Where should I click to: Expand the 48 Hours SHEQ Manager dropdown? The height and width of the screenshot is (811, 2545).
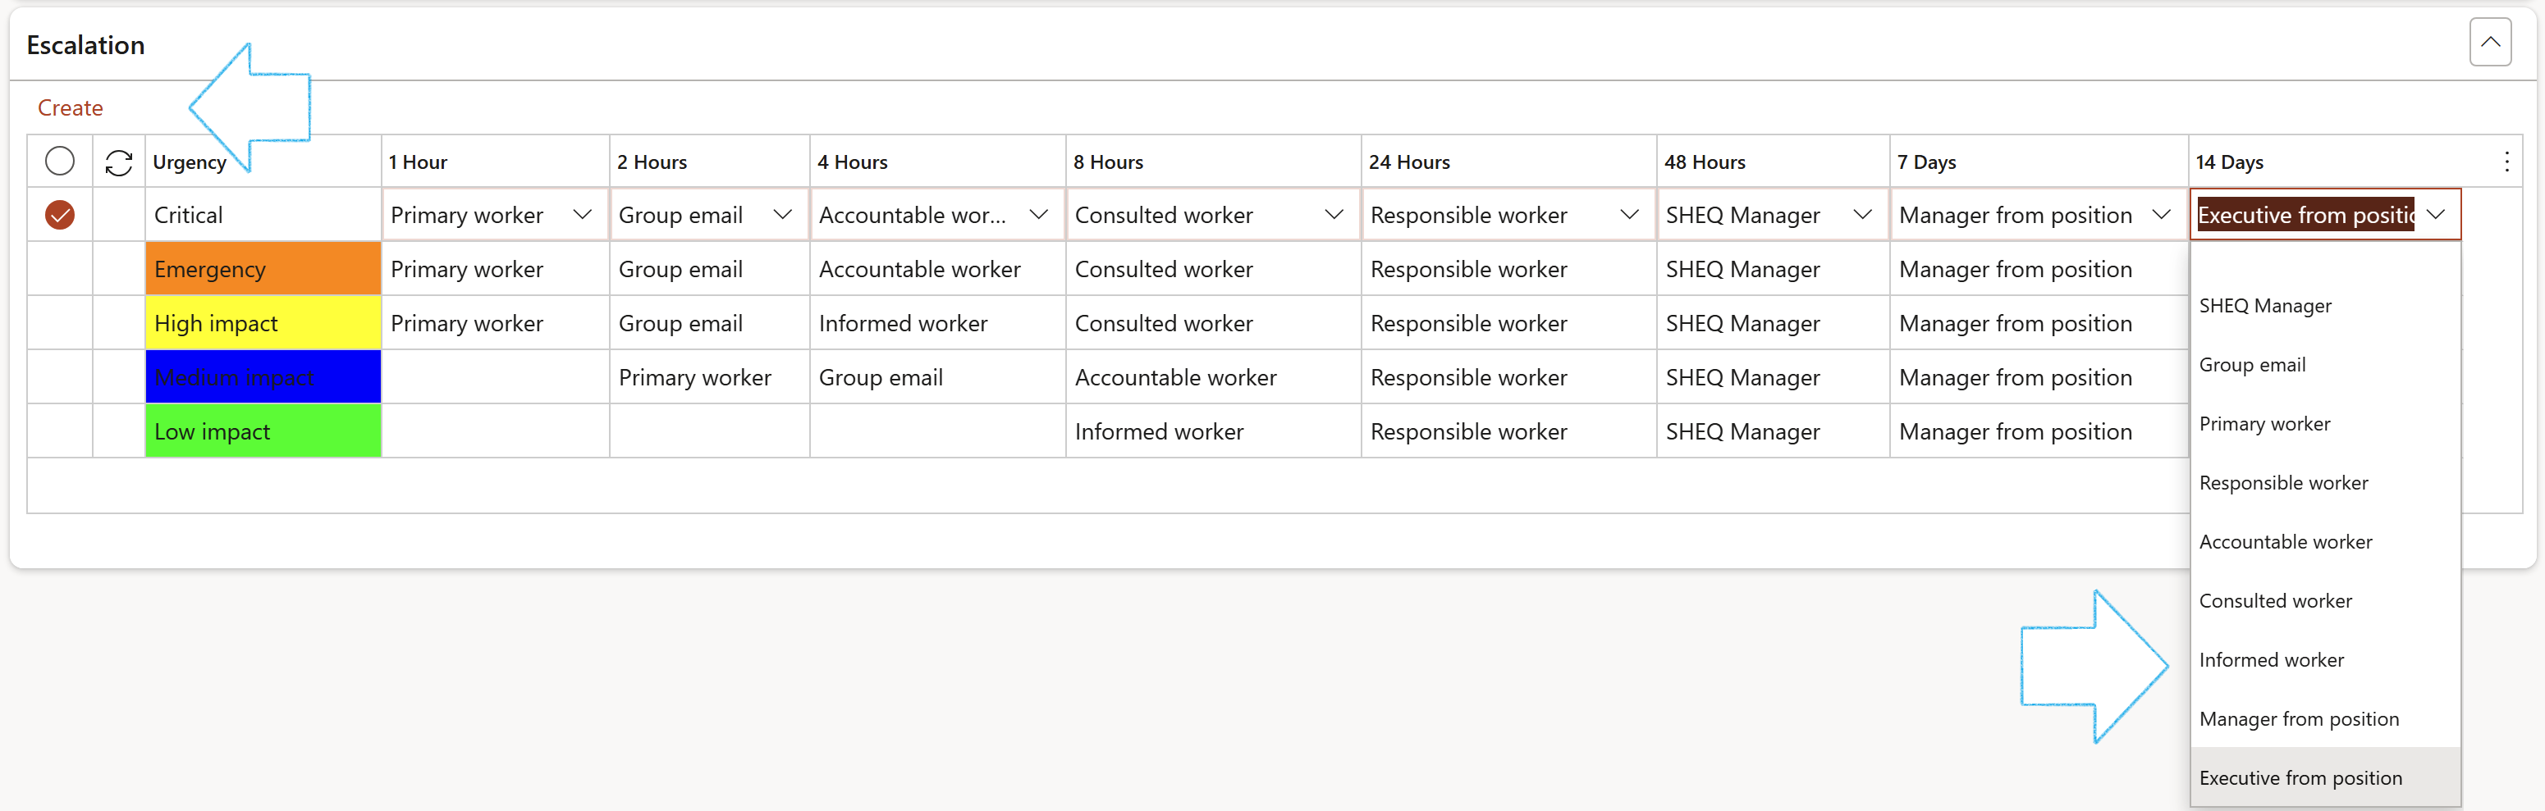point(1862,215)
